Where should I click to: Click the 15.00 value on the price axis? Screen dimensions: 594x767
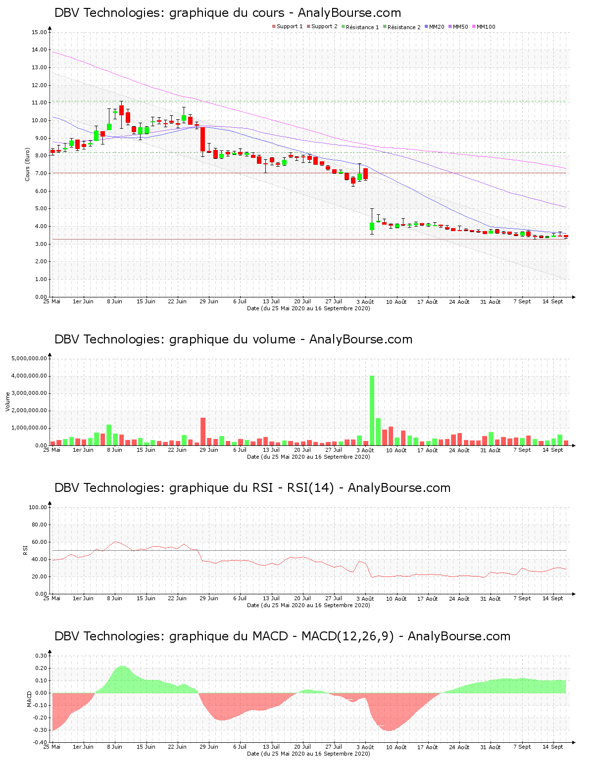(x=39, y=32)
